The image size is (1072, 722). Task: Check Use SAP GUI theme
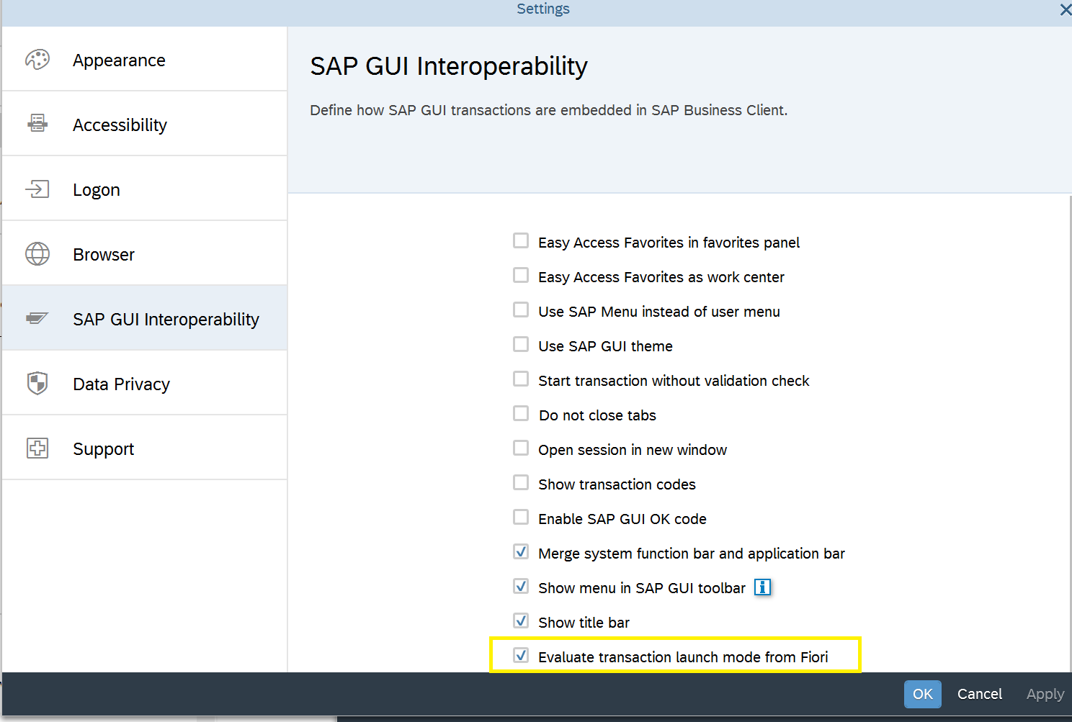click(x=521, y=345)
